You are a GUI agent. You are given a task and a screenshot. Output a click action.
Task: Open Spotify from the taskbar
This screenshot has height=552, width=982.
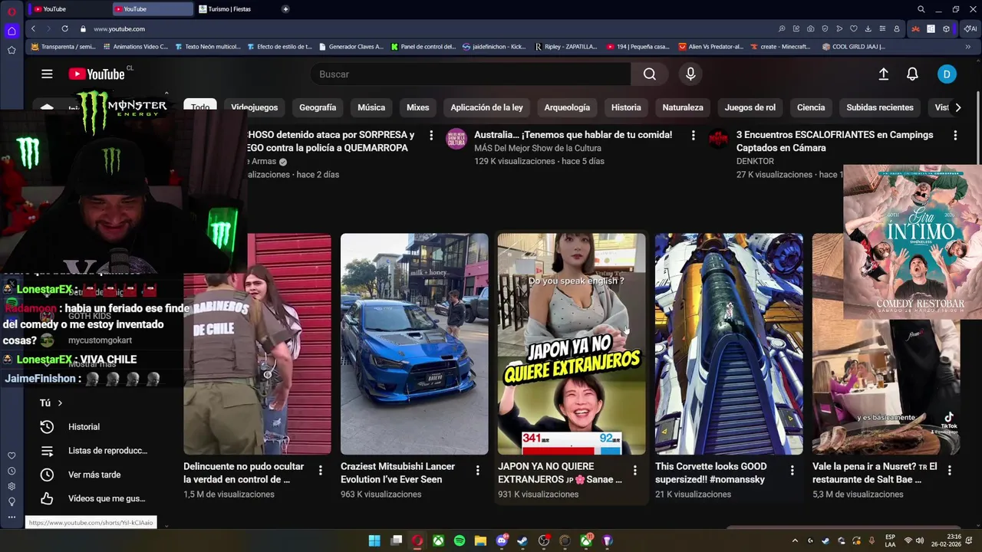coord(460,540)
